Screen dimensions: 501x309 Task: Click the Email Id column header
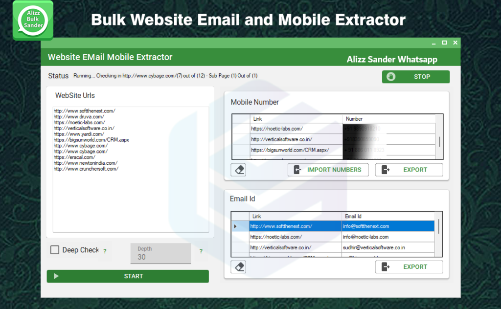tap(387, 216)
